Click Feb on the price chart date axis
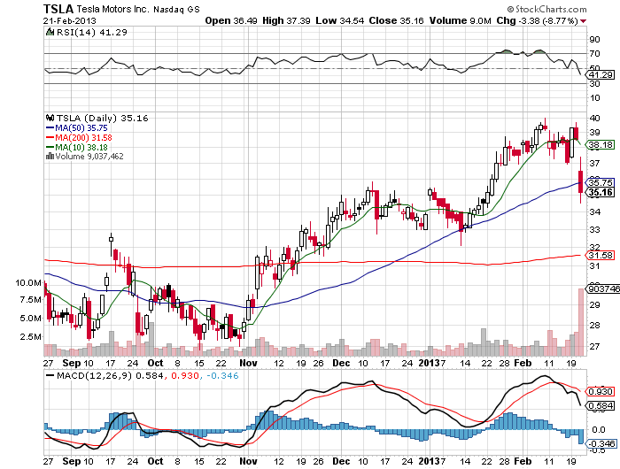Screen dimensions: 620x469 (523, 363)
